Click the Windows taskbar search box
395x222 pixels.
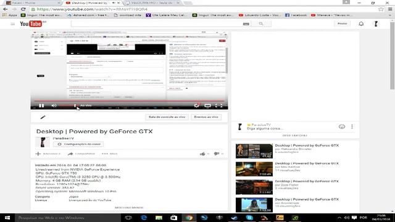tap(68, 218)
